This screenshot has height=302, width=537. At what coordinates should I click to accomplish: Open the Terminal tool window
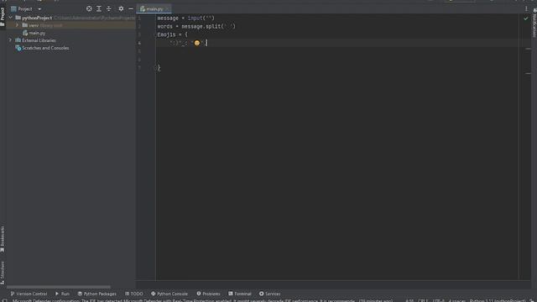240,294
